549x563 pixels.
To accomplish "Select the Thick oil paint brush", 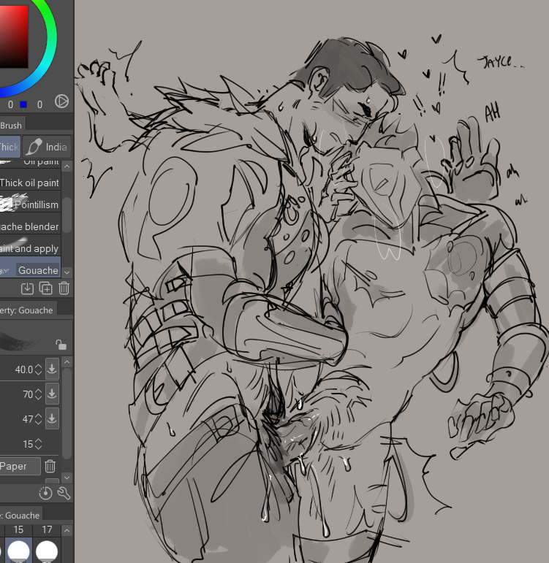I will click(30, 183).
